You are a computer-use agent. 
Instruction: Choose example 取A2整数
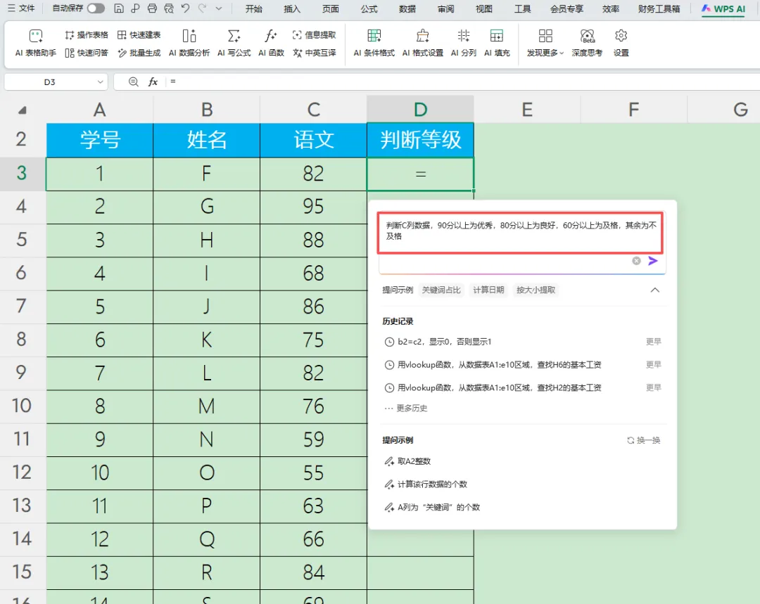coord(407,461)
